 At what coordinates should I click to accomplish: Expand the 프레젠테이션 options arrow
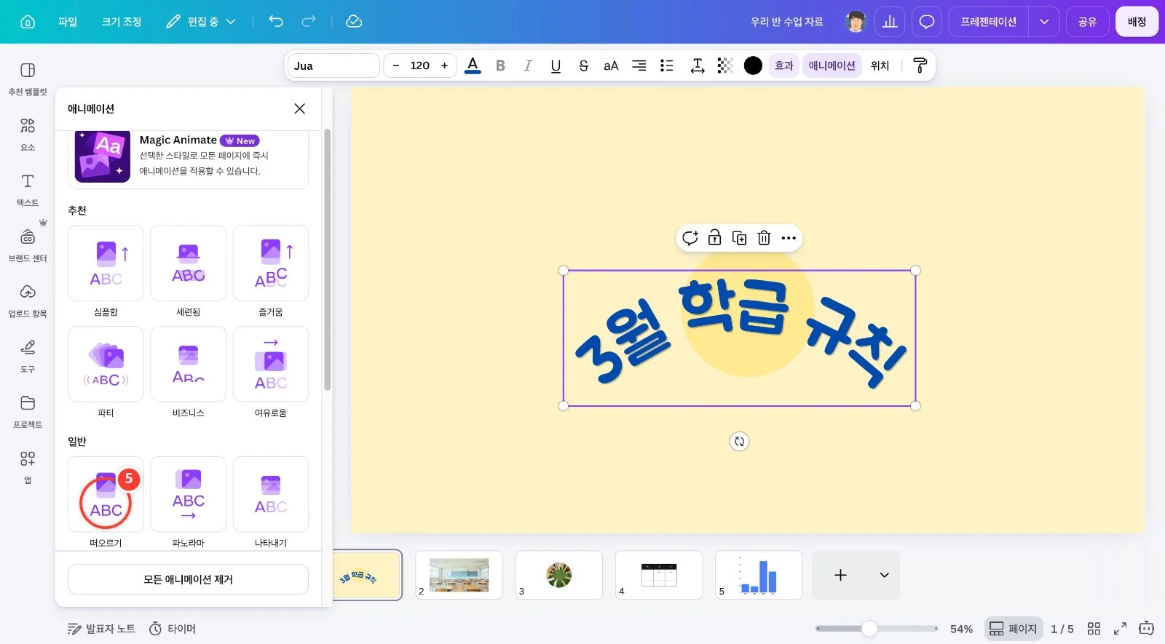coord(1044,22)
